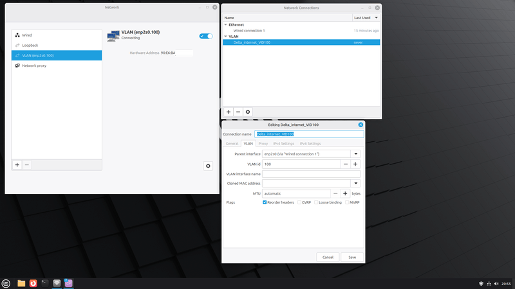Collapse the Ethernet group
The image size is (515, 289).
226,24
